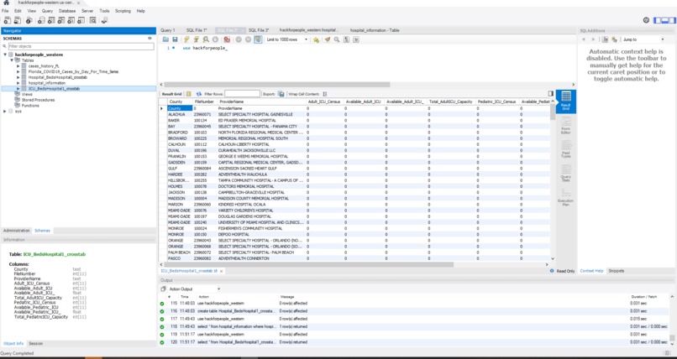Save the script with the floppy disk icon

pyautogui.click(x=175, y=39)
